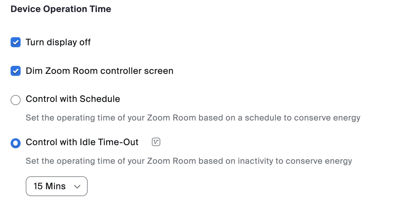Click the "15 Mins" text in the combo box
Viewport: 414px width, 217px height.
pos(50,186)
